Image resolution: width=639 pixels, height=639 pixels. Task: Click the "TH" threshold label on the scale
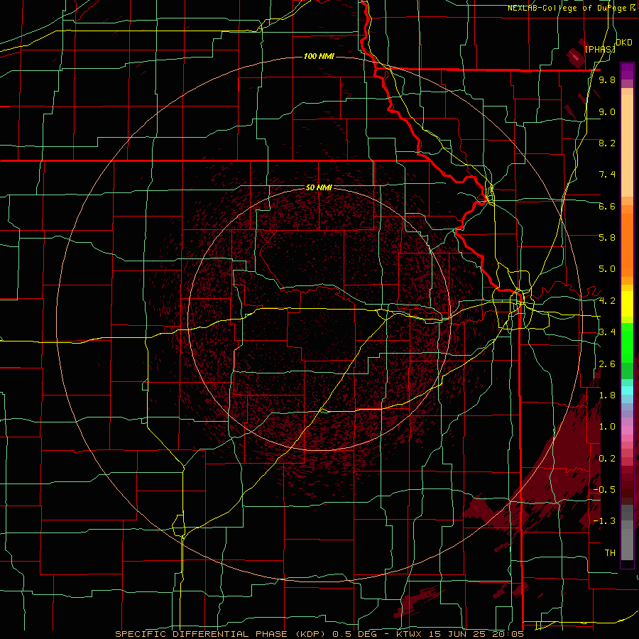tap(610, 553)
